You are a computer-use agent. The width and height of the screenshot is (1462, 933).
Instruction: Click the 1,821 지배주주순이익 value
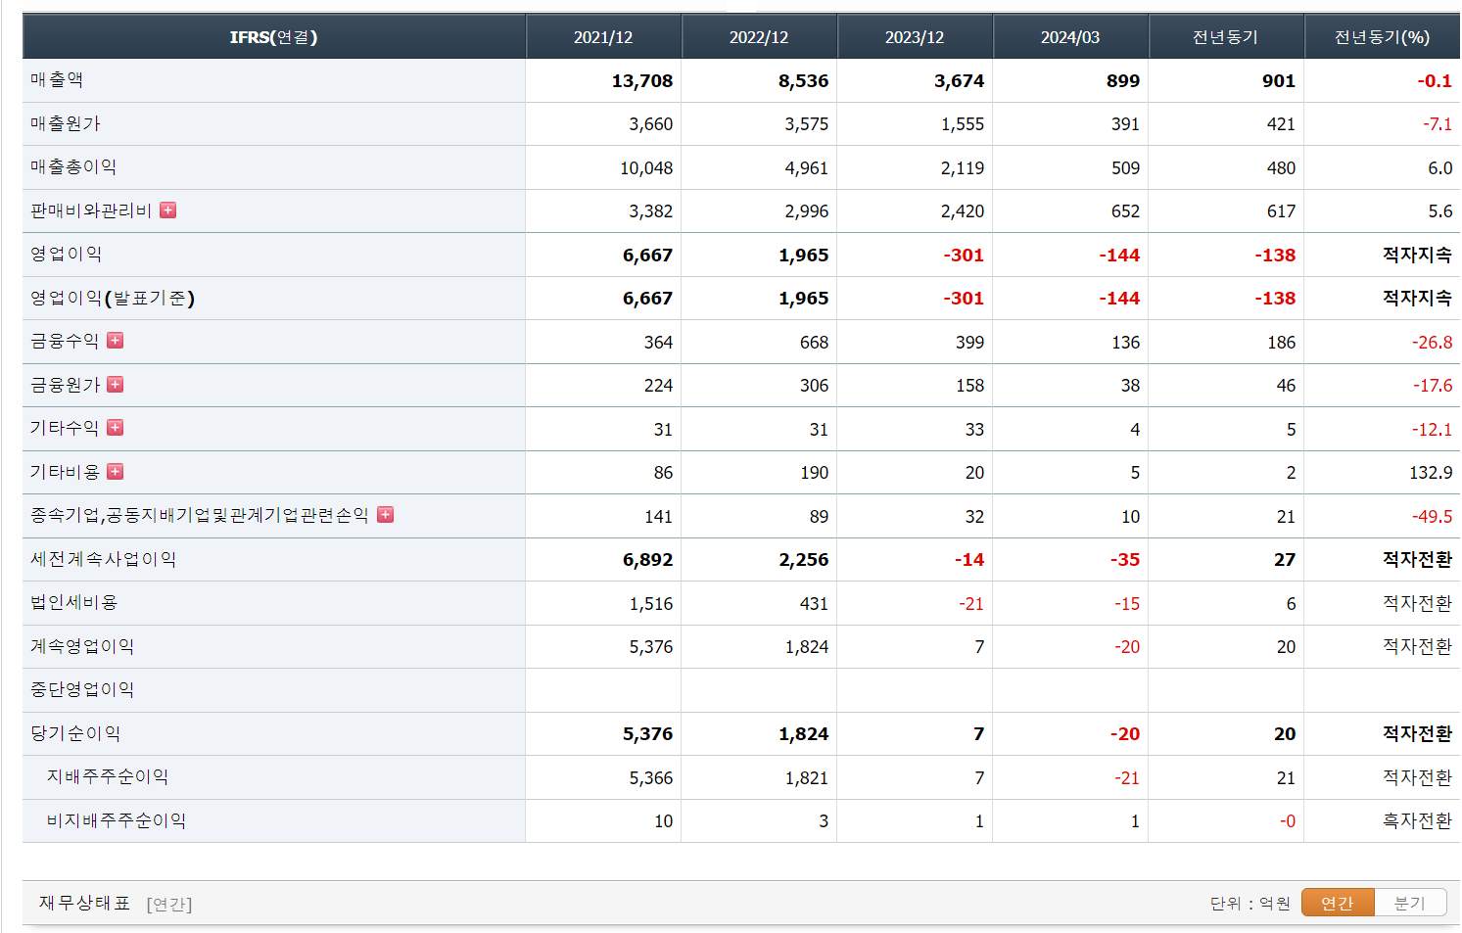(807, 778)
